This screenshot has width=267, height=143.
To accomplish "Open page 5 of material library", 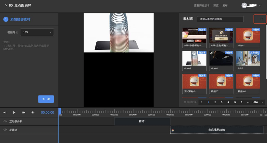I will (235, 102).
